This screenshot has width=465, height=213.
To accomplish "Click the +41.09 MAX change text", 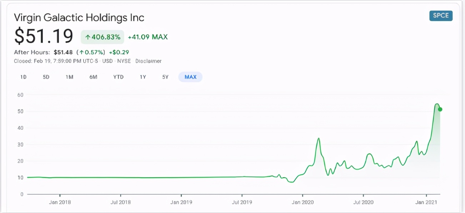I will pos(147,37).
